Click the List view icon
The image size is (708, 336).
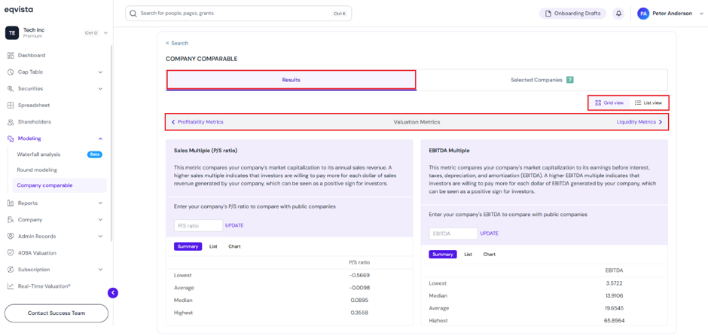[x=637, y=103]
